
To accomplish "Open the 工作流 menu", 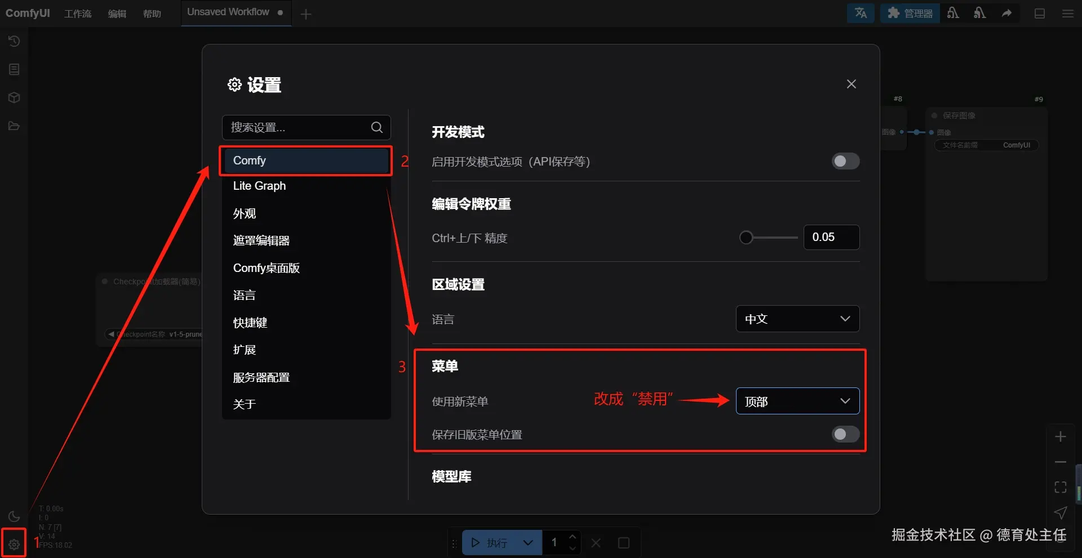I will tap(78, 14).
